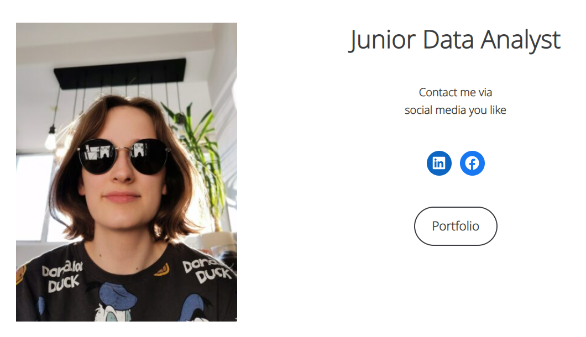Open the LinkedIn profile icon
The height and width of the screenshot is (337, 586).
439,164
